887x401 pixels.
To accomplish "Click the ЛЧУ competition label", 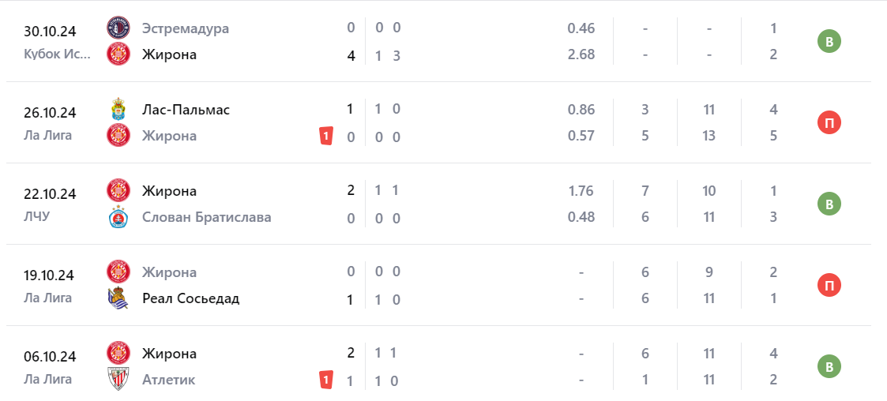I will click(x=36, y=215).
